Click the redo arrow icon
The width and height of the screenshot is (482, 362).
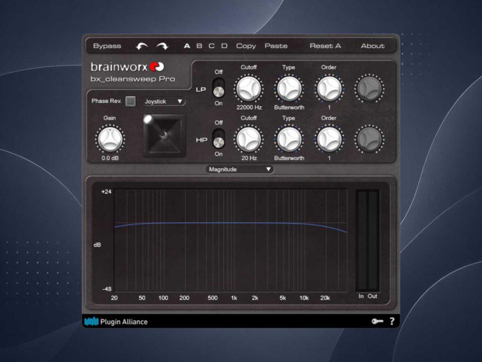pos(162,46)
